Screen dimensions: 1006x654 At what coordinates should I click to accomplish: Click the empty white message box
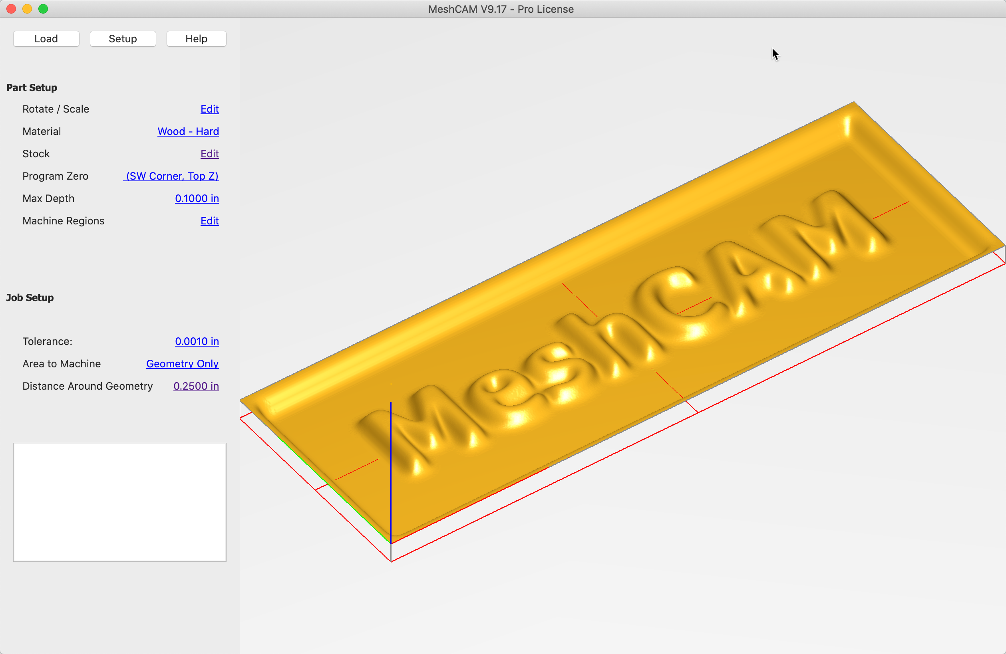(119, 502)
